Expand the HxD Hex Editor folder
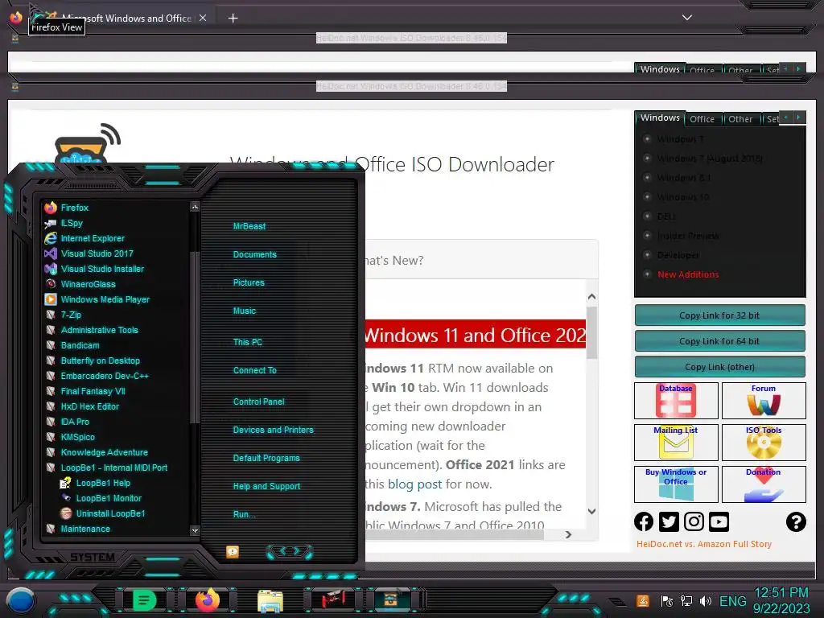824x618 pixels. 82,406
